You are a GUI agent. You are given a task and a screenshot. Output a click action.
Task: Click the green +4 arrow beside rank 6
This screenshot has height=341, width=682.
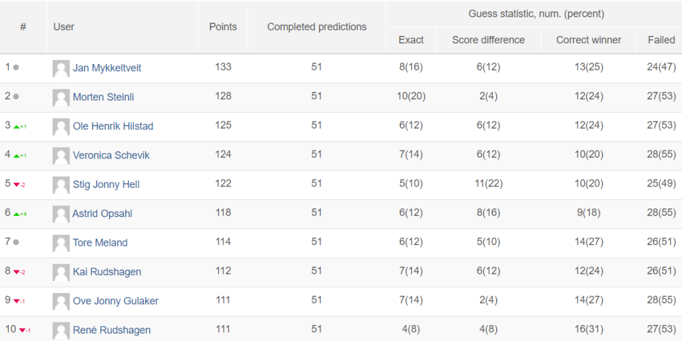[20, 214]
